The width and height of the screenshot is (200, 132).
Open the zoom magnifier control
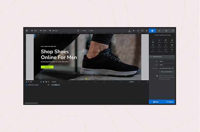pos(129,31)
